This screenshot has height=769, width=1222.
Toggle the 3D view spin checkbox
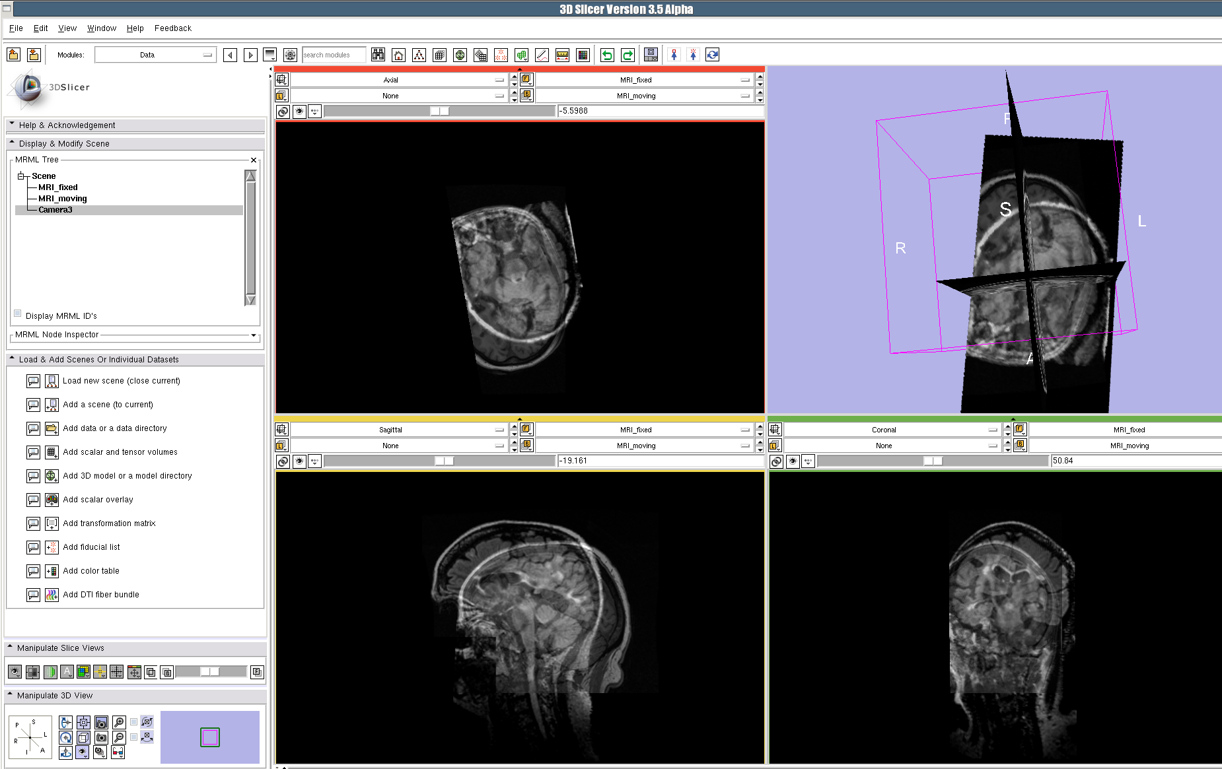pyautogui.click(x=134, y=722)
